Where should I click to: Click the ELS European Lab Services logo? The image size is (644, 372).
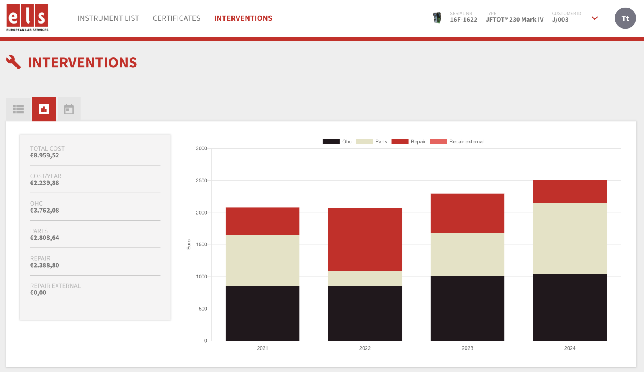click(27, 18)
